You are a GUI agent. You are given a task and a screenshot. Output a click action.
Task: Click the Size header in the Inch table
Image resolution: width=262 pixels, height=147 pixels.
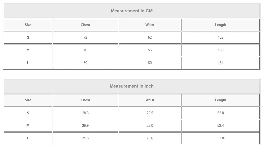(x=28, y=100)
